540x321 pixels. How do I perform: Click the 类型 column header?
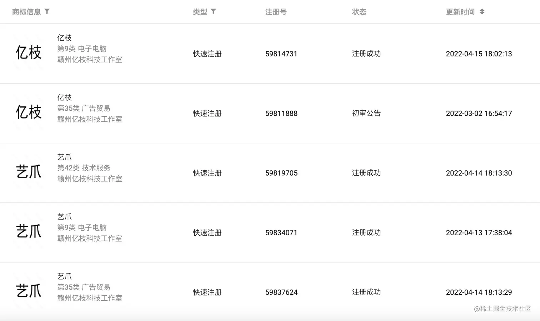pyautogui.click(x=200, y=12)
